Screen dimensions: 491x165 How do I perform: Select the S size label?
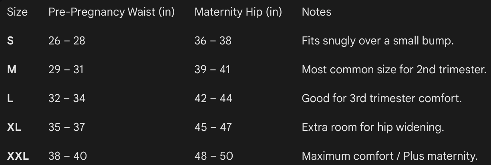click(10, 40)
